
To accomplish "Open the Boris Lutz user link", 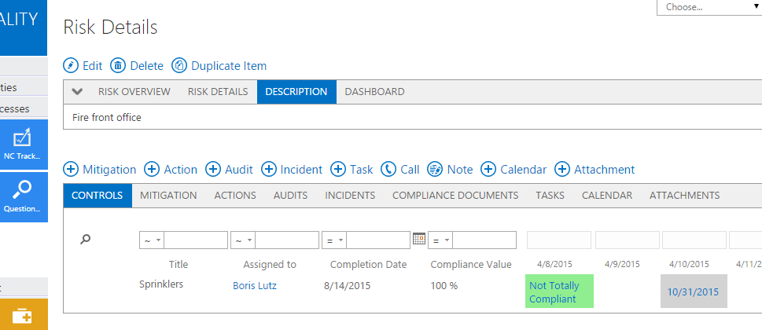I will [255, 286].
